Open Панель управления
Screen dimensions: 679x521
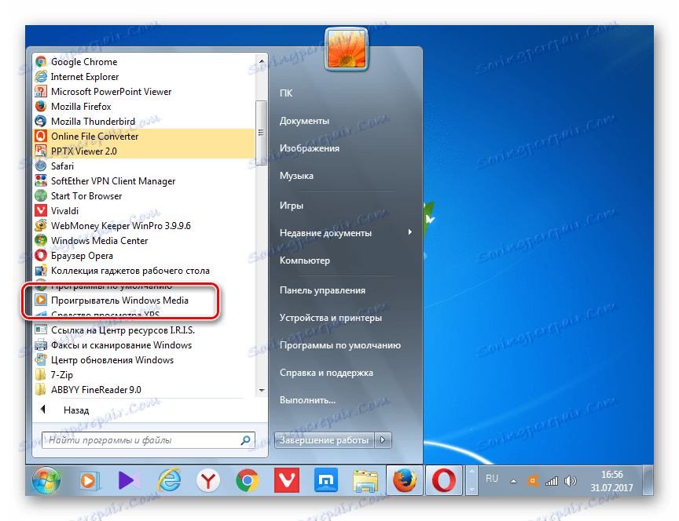pyautogui.click(x=322, y=290)
